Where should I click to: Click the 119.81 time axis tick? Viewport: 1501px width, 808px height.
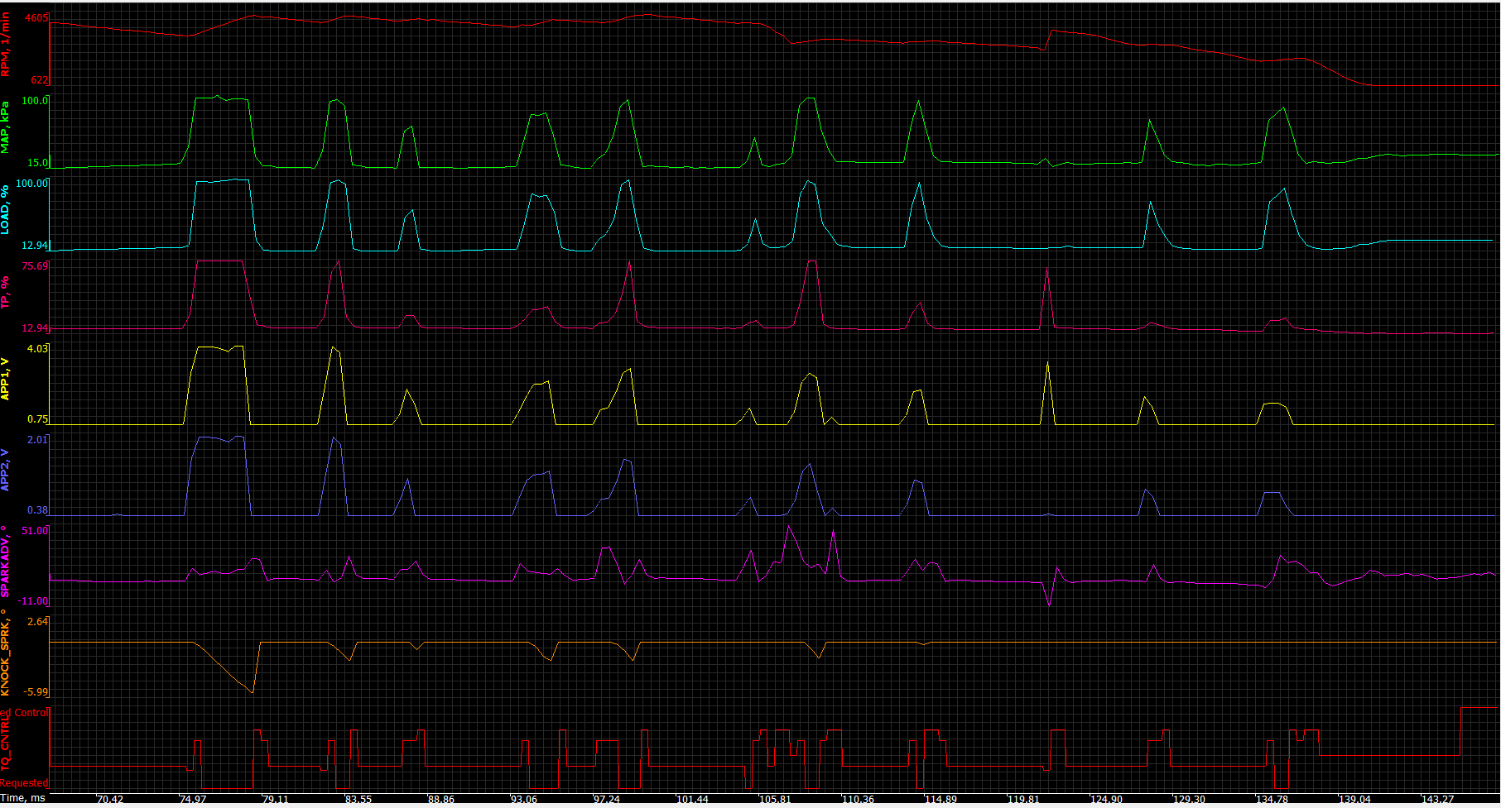coord(1023,799)
